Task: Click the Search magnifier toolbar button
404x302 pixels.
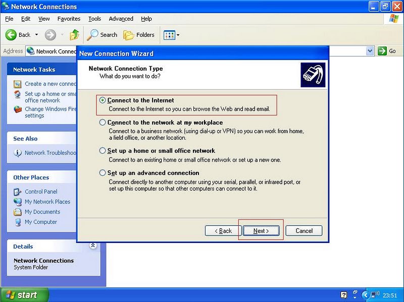Action: click(102, 35)
